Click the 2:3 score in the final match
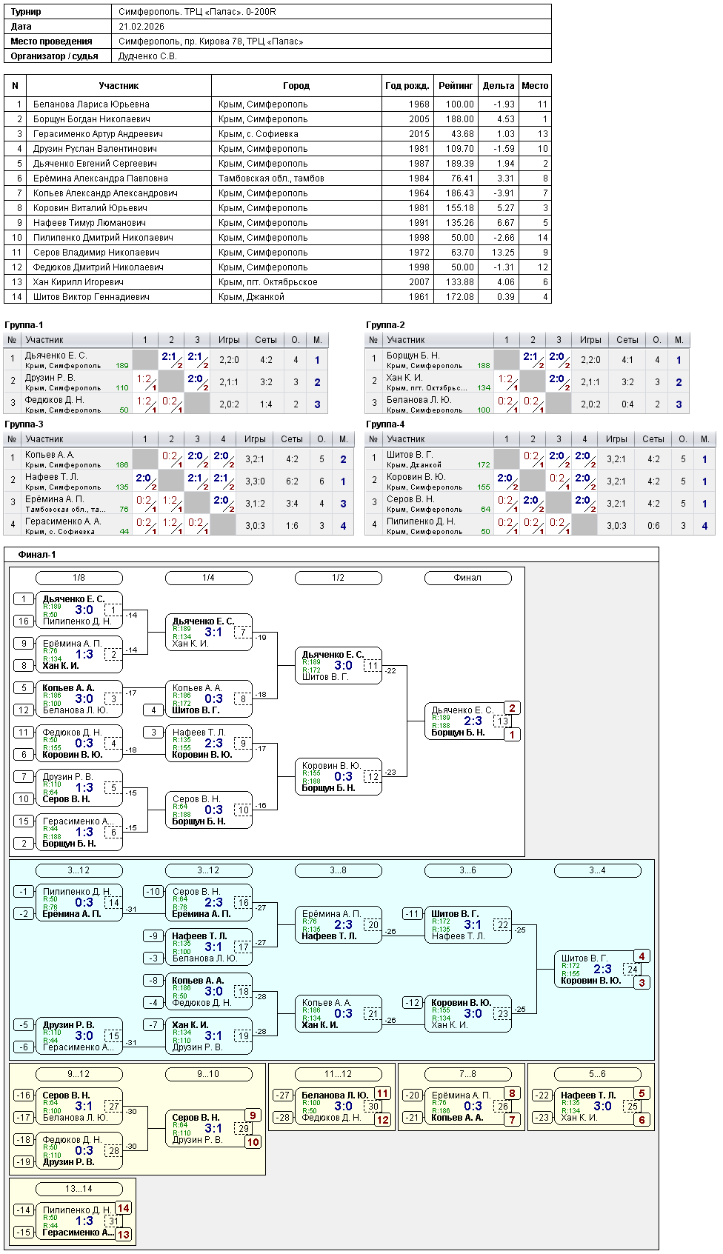The height and width of the screenshot is (1254, 723). [473, 721]
